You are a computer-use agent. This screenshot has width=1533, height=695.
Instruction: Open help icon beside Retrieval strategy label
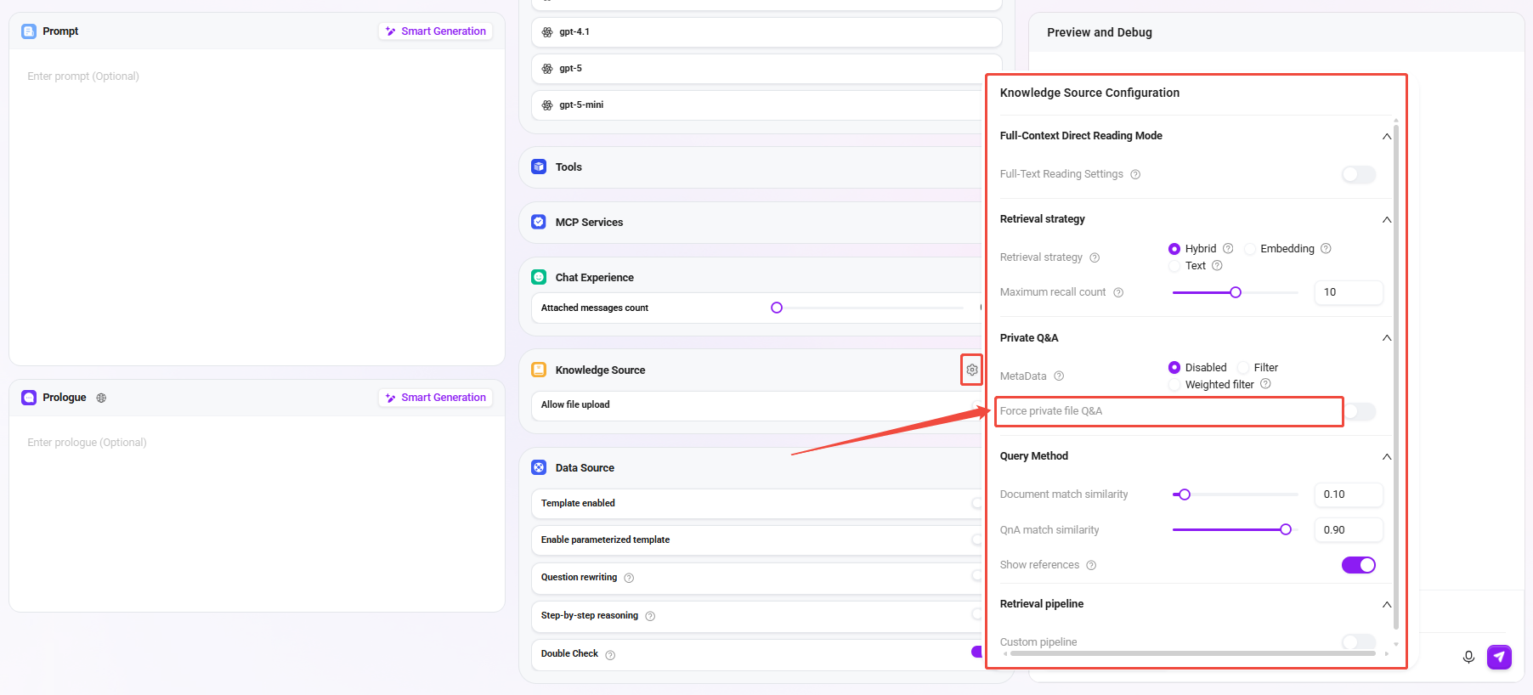(1095, 257)
